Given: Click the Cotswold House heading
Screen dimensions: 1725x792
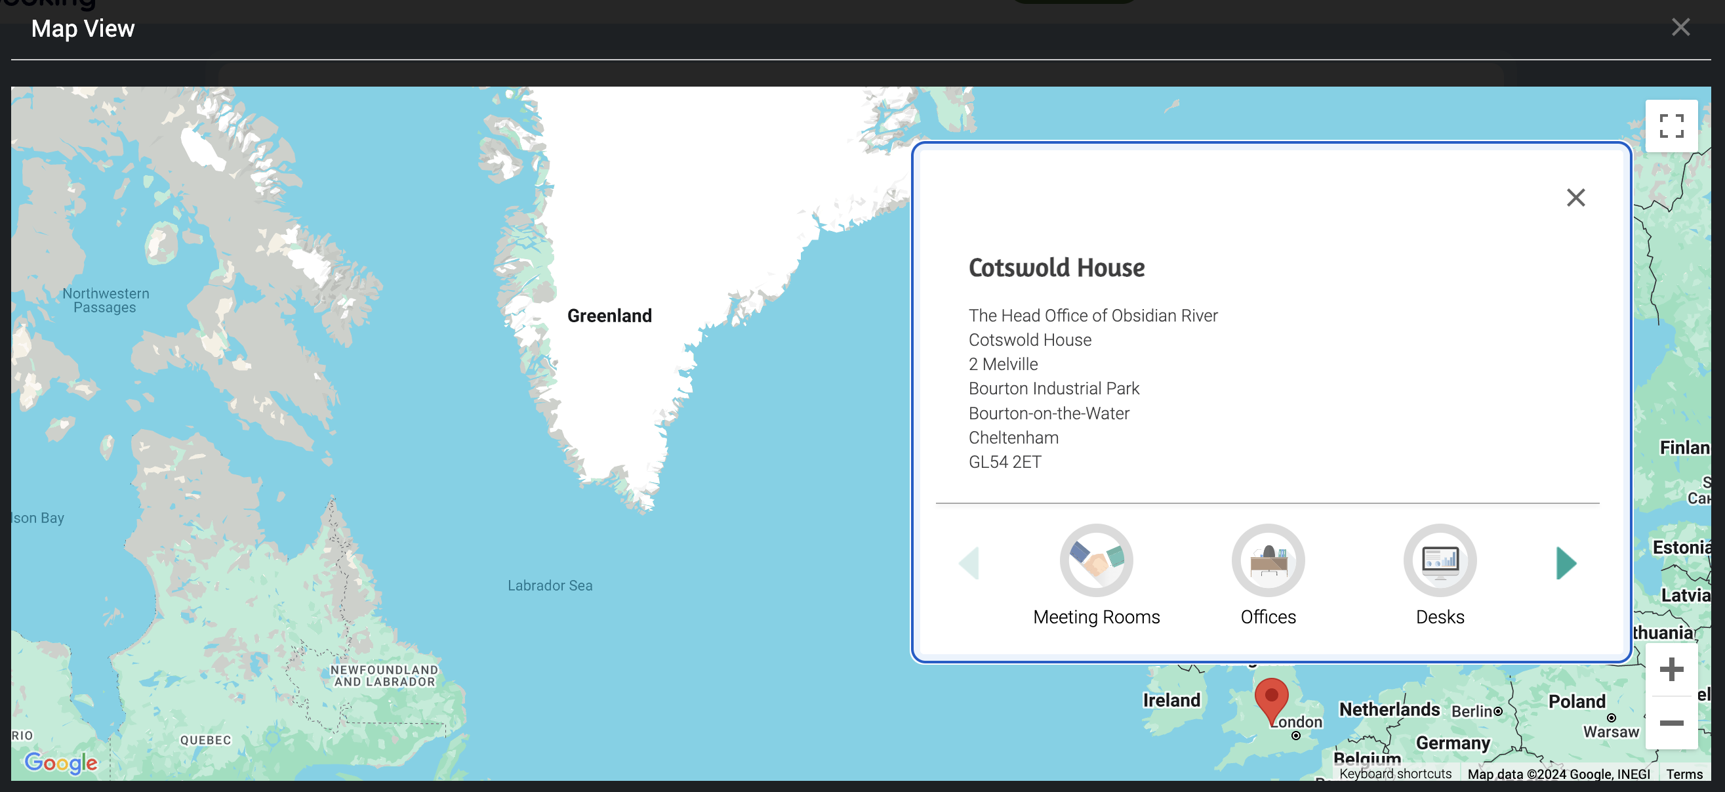Looking at the screenshot, I should pyautogui.click(x=1056, y=267).
